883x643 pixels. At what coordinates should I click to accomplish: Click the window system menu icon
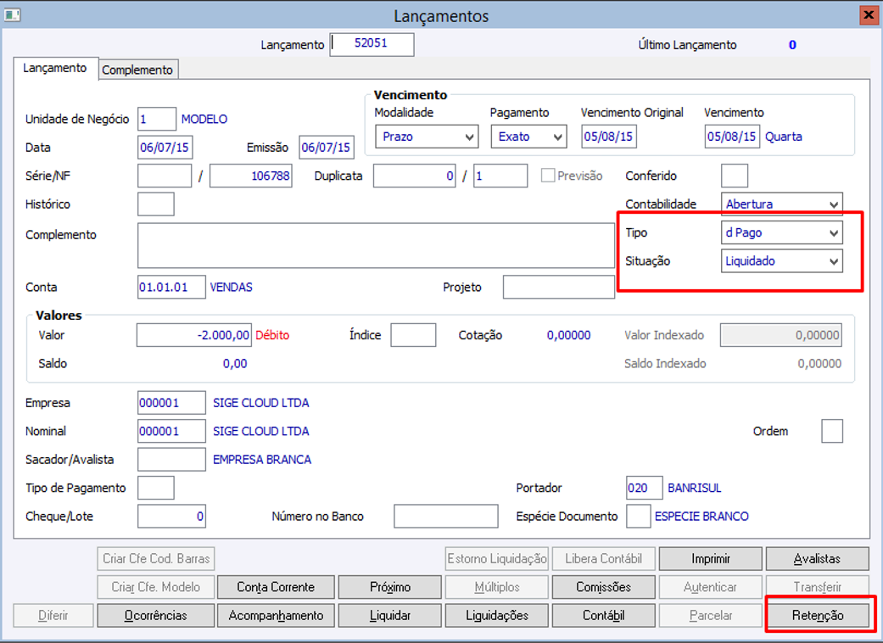click(x=12, y=14)
